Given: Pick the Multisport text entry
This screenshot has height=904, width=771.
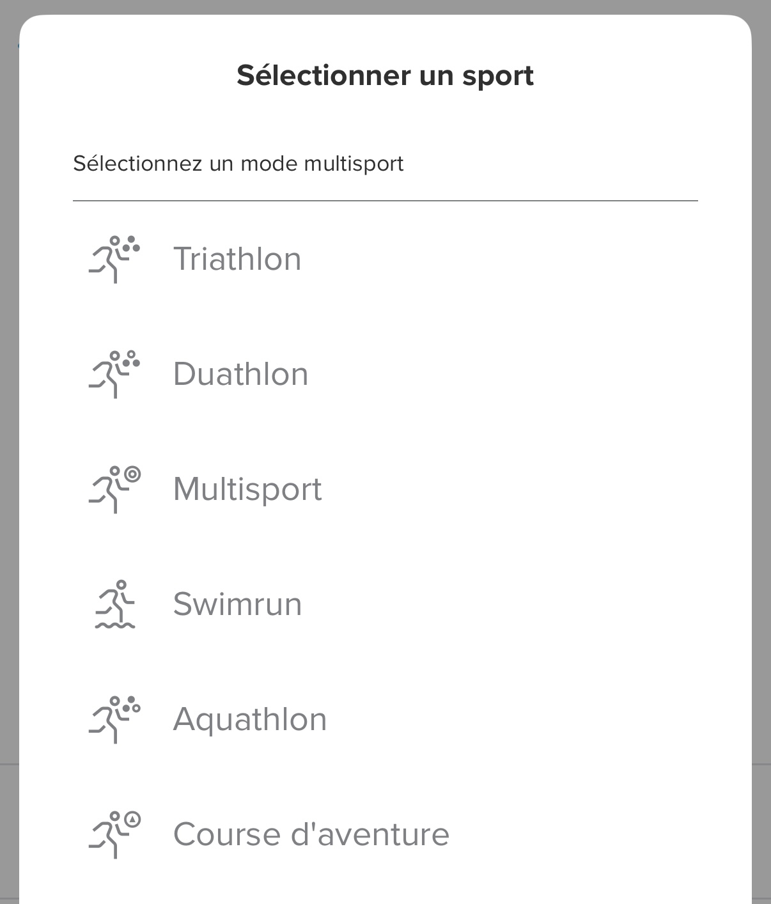Looking at the screenshot, I should point(247,490).
